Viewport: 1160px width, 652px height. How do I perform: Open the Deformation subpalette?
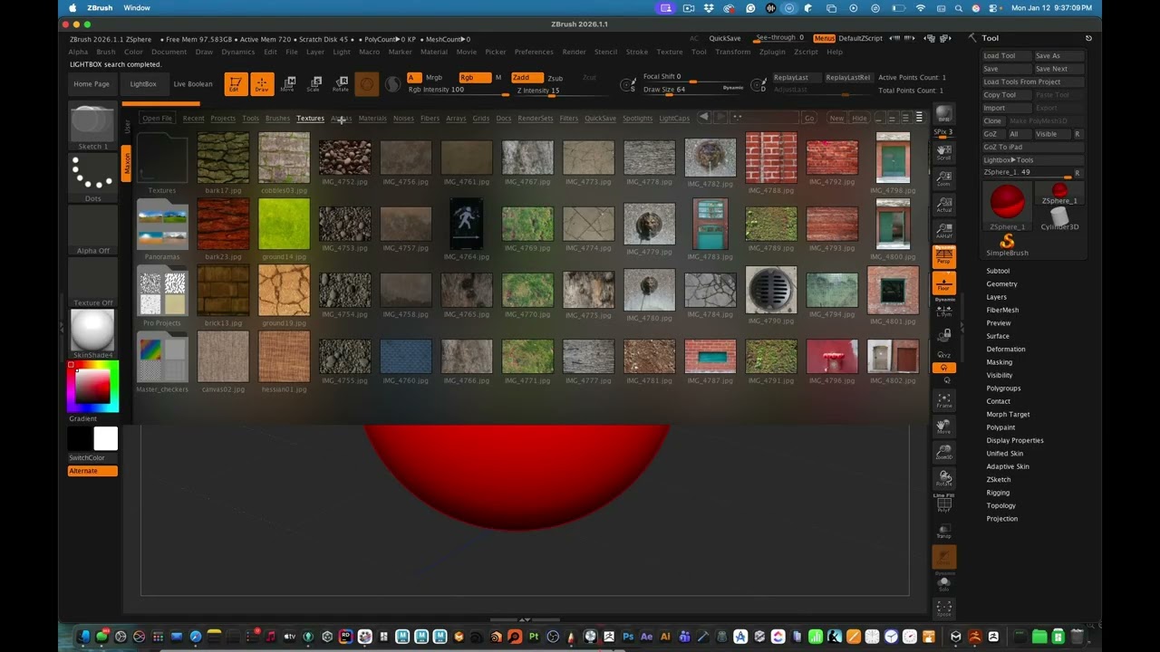coord(1006,350)
